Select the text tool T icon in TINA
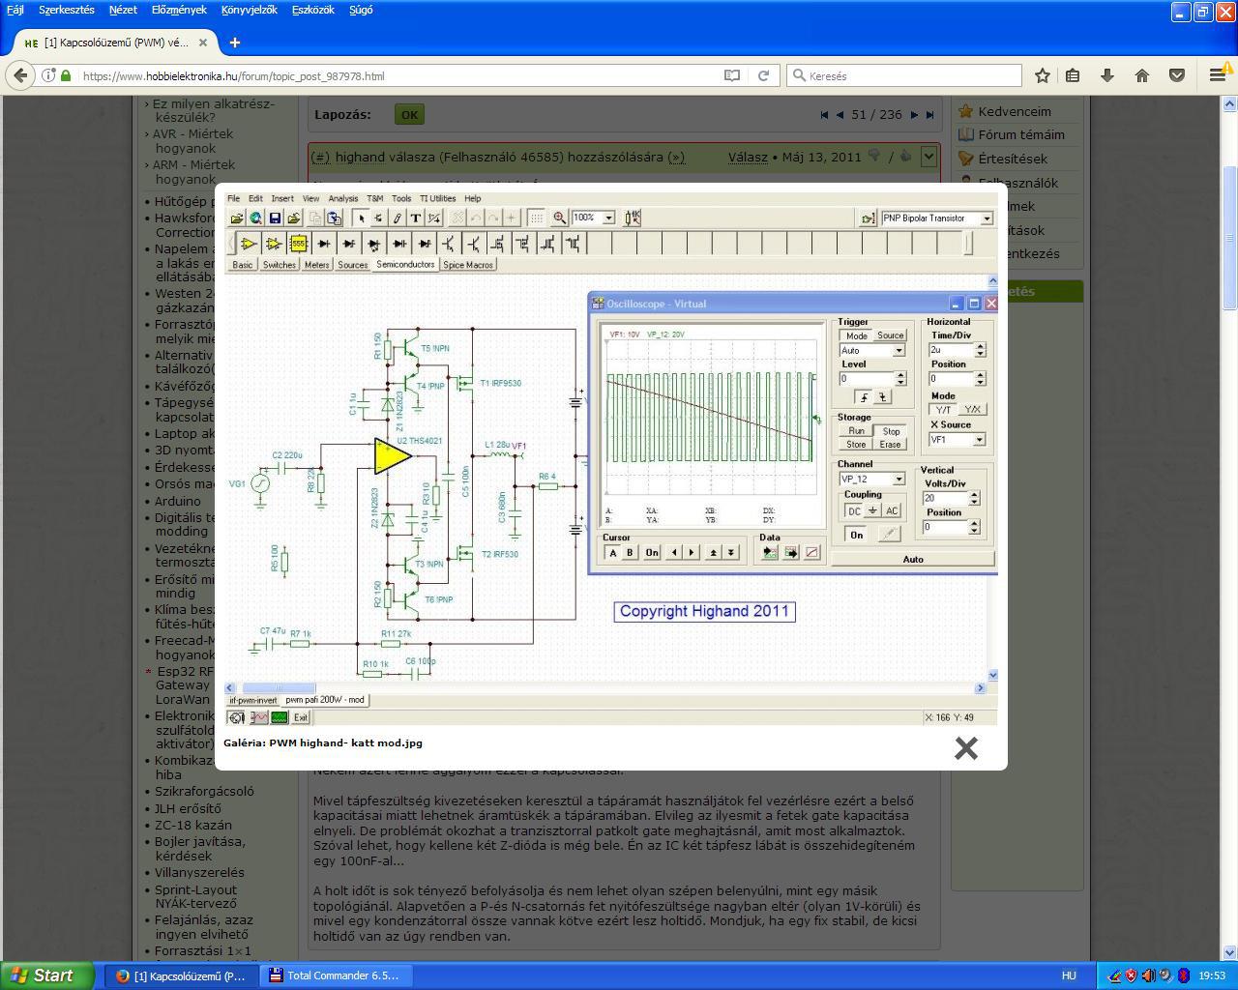This screenshot has width=1238, height=990. (x=415, y=218)
